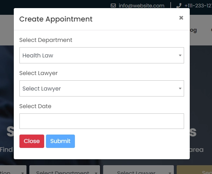212x174 pixels.
Task: Submit the appointment form
Action: tap(60, 141)
